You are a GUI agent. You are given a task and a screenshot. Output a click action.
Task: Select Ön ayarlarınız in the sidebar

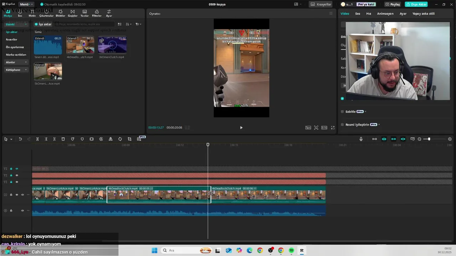pos(15,47)
